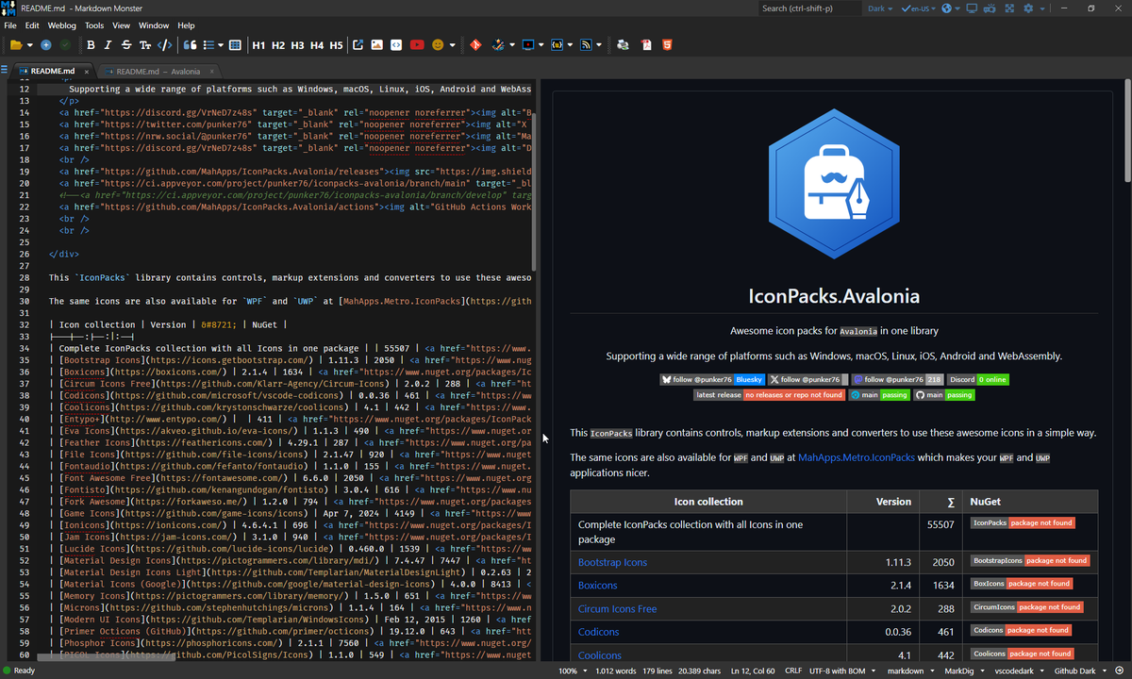Open the zoom 100% dropdown in status bar

[x=572, y=671]
